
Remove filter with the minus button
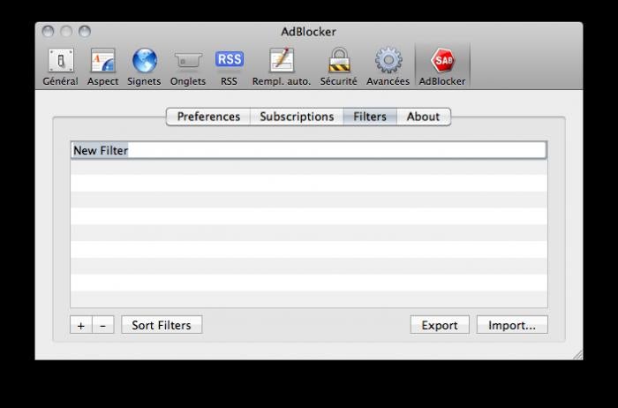click(x=103, y=325)
